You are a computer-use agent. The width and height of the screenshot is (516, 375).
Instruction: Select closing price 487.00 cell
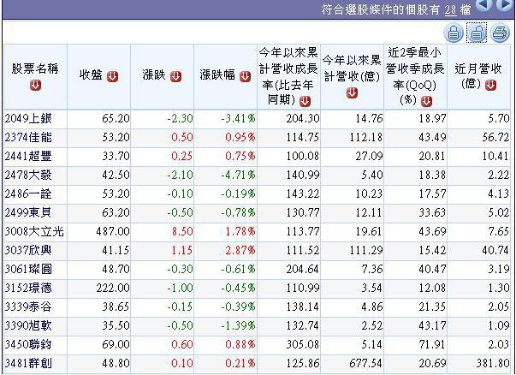(98, 231)
